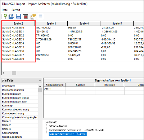
Task: Click the Suchen column header
Action: [x=80, y=85]
